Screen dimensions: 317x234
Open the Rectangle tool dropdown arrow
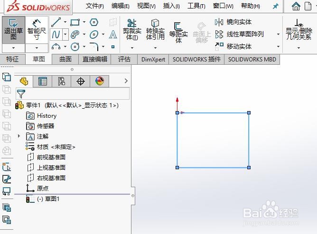click(x=84, y=22)
